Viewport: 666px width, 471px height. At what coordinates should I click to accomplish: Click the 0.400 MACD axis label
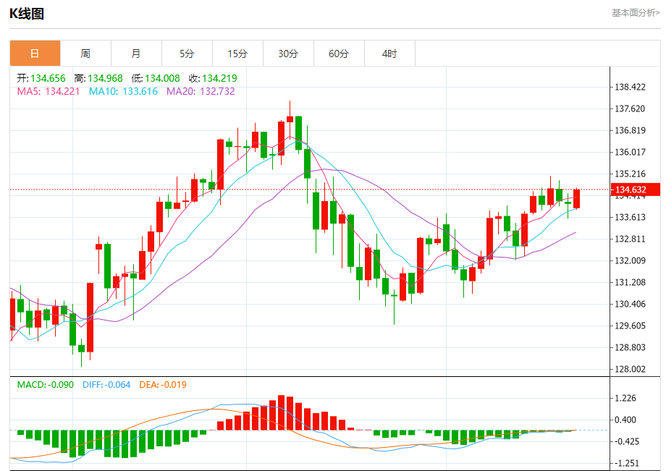tap(625, 420)
